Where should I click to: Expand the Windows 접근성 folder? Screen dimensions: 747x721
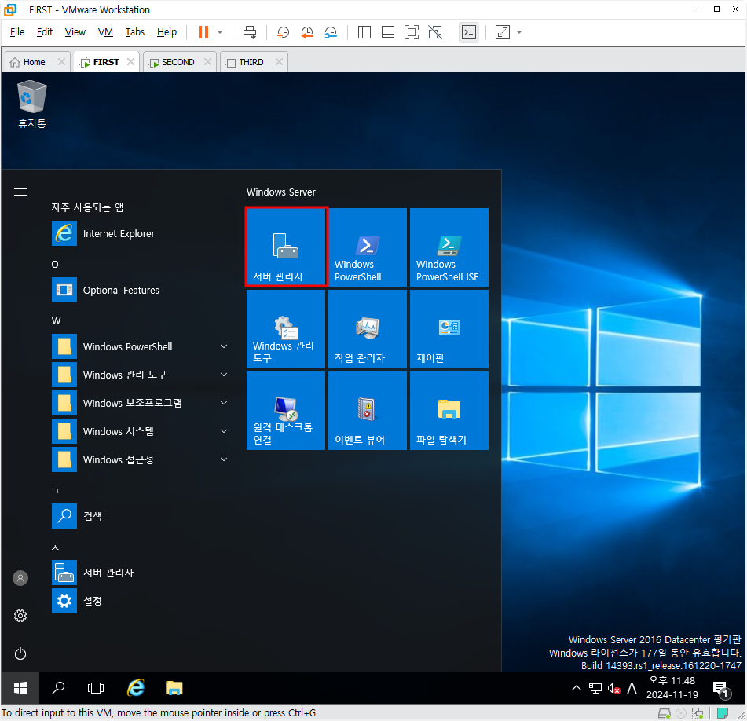click(140, 459)
